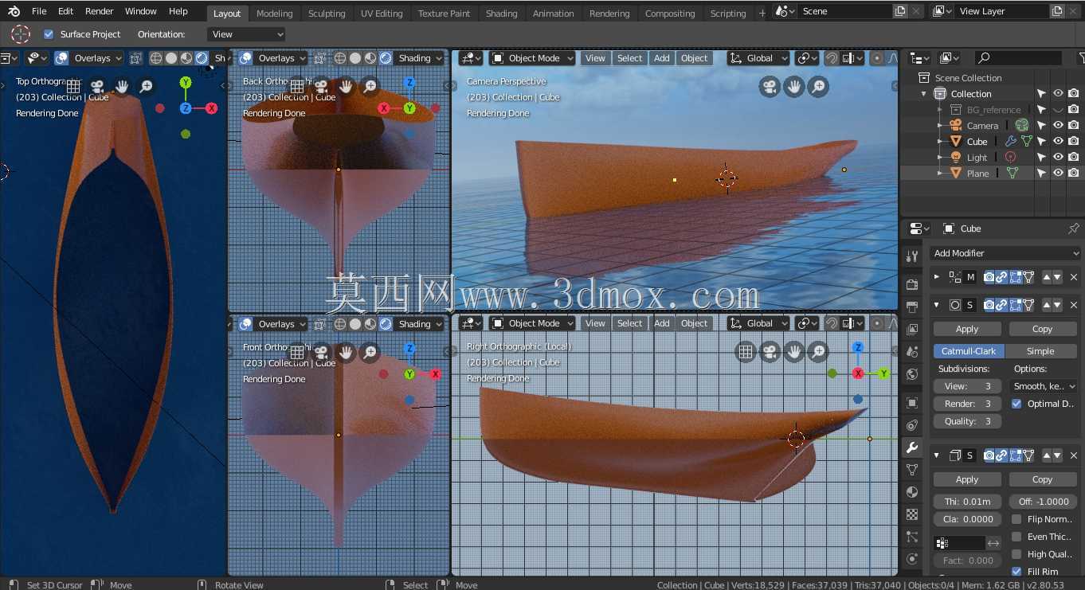Switch to the Sculpting workspace tab
Screen dimensions: 1085x590
[x=327, y=14]
